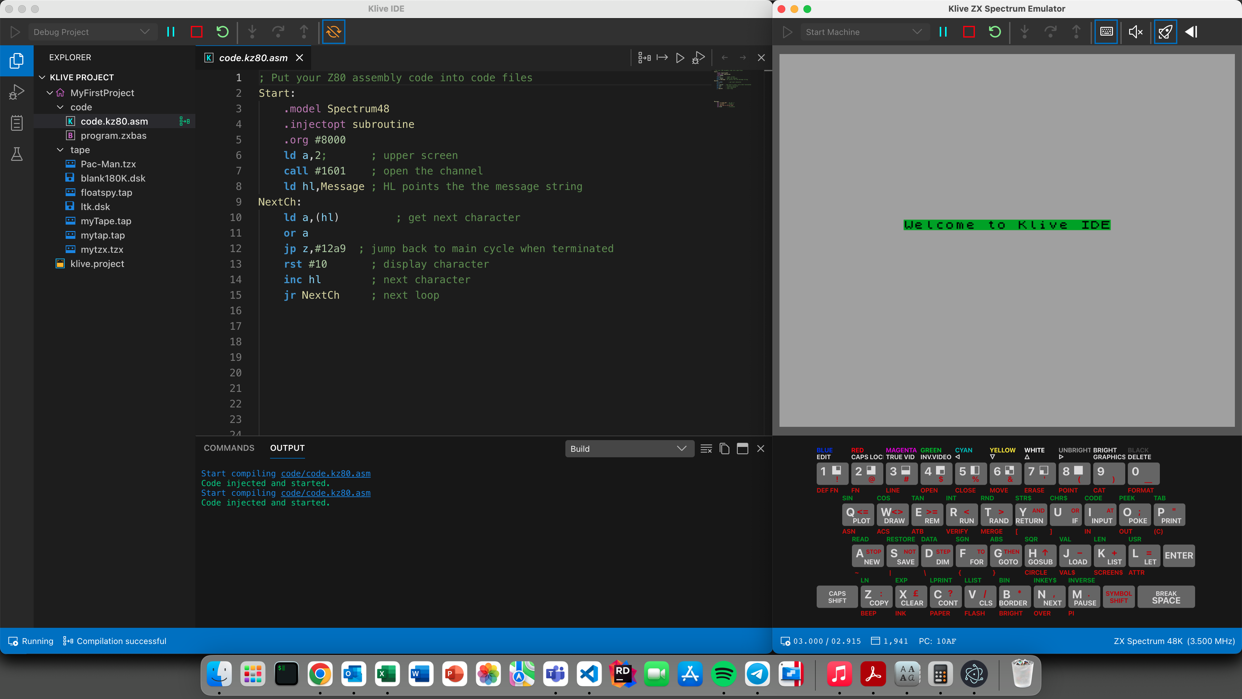Collapse the MyFirstProject folder

pyautogui.click(x=50, y=93)
